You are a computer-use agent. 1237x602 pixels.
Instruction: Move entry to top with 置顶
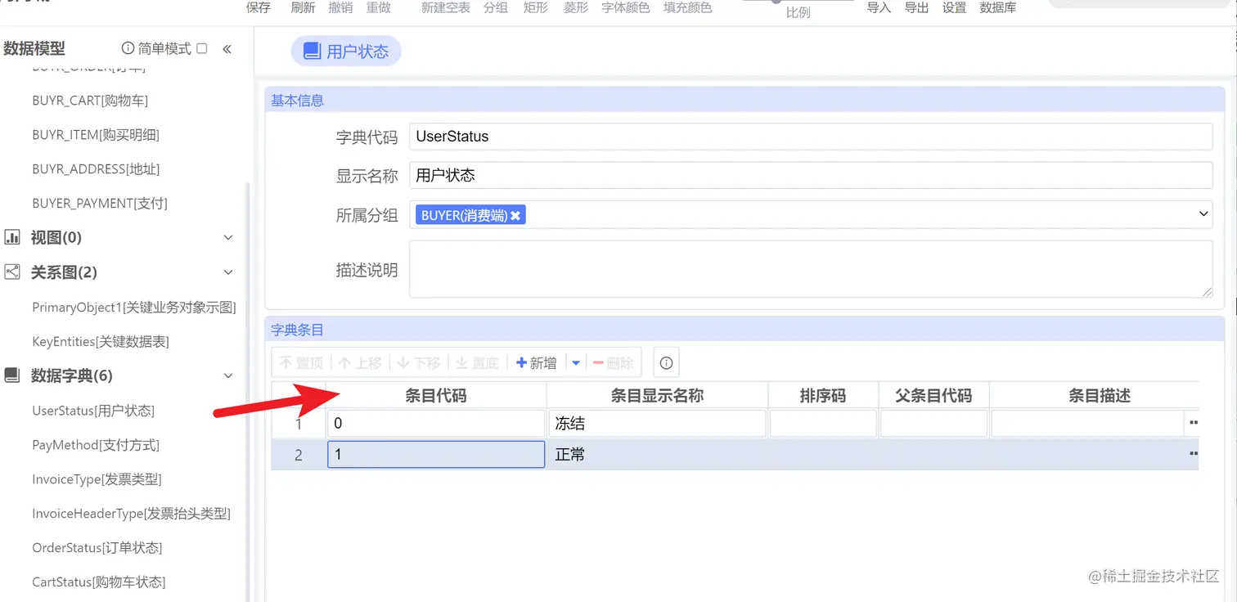click(x=301, y=363)
